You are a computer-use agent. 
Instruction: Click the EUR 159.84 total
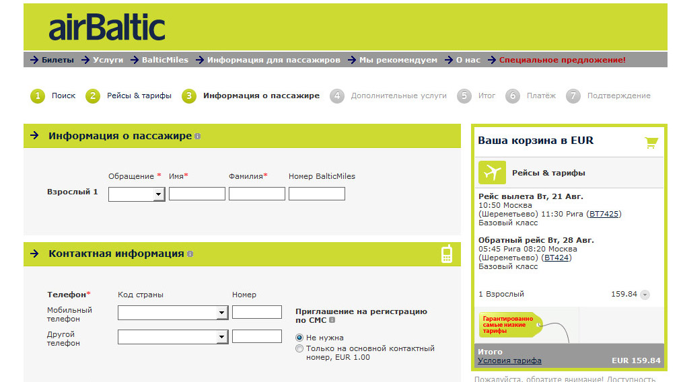(x=636, y=360)
